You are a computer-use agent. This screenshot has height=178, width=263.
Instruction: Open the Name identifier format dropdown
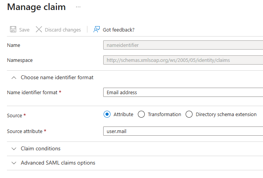(183, 92)
